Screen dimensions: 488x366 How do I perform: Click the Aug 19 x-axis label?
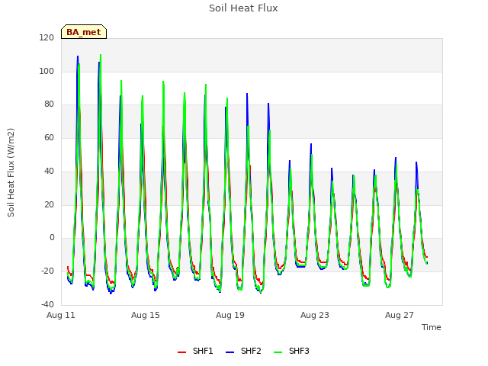pyautogui.click(x=230, y=315)
